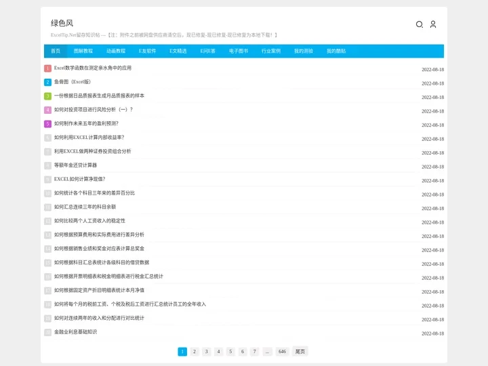Click the search magnifier icon
Screen dimensions: 488x366
click(x=419, y=24)
